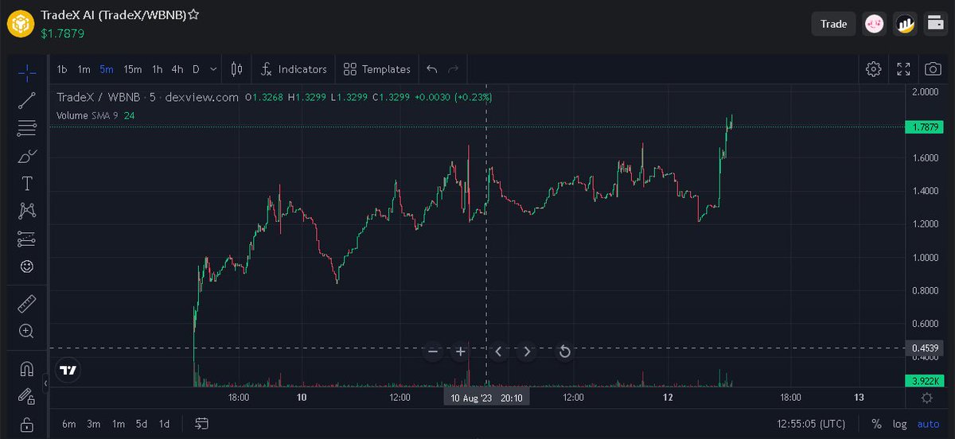Click the Trade button
Viewport: 955px width, 439px height.
point(833,24)
